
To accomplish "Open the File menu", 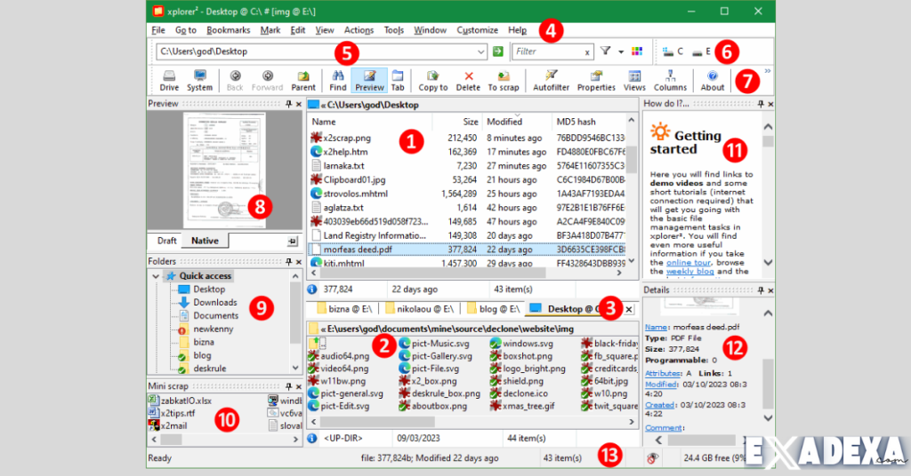I will [158, 30].
